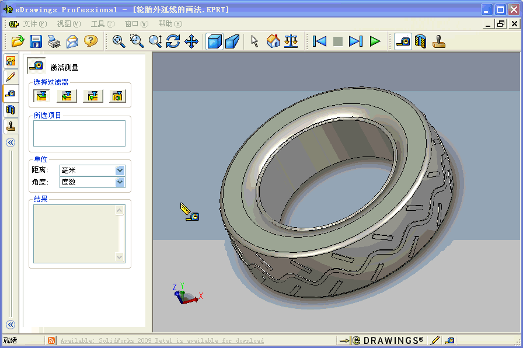Click the XYZ axis triad in the viewport
Viewport: 523px width, 348px height.
point(187,294)
